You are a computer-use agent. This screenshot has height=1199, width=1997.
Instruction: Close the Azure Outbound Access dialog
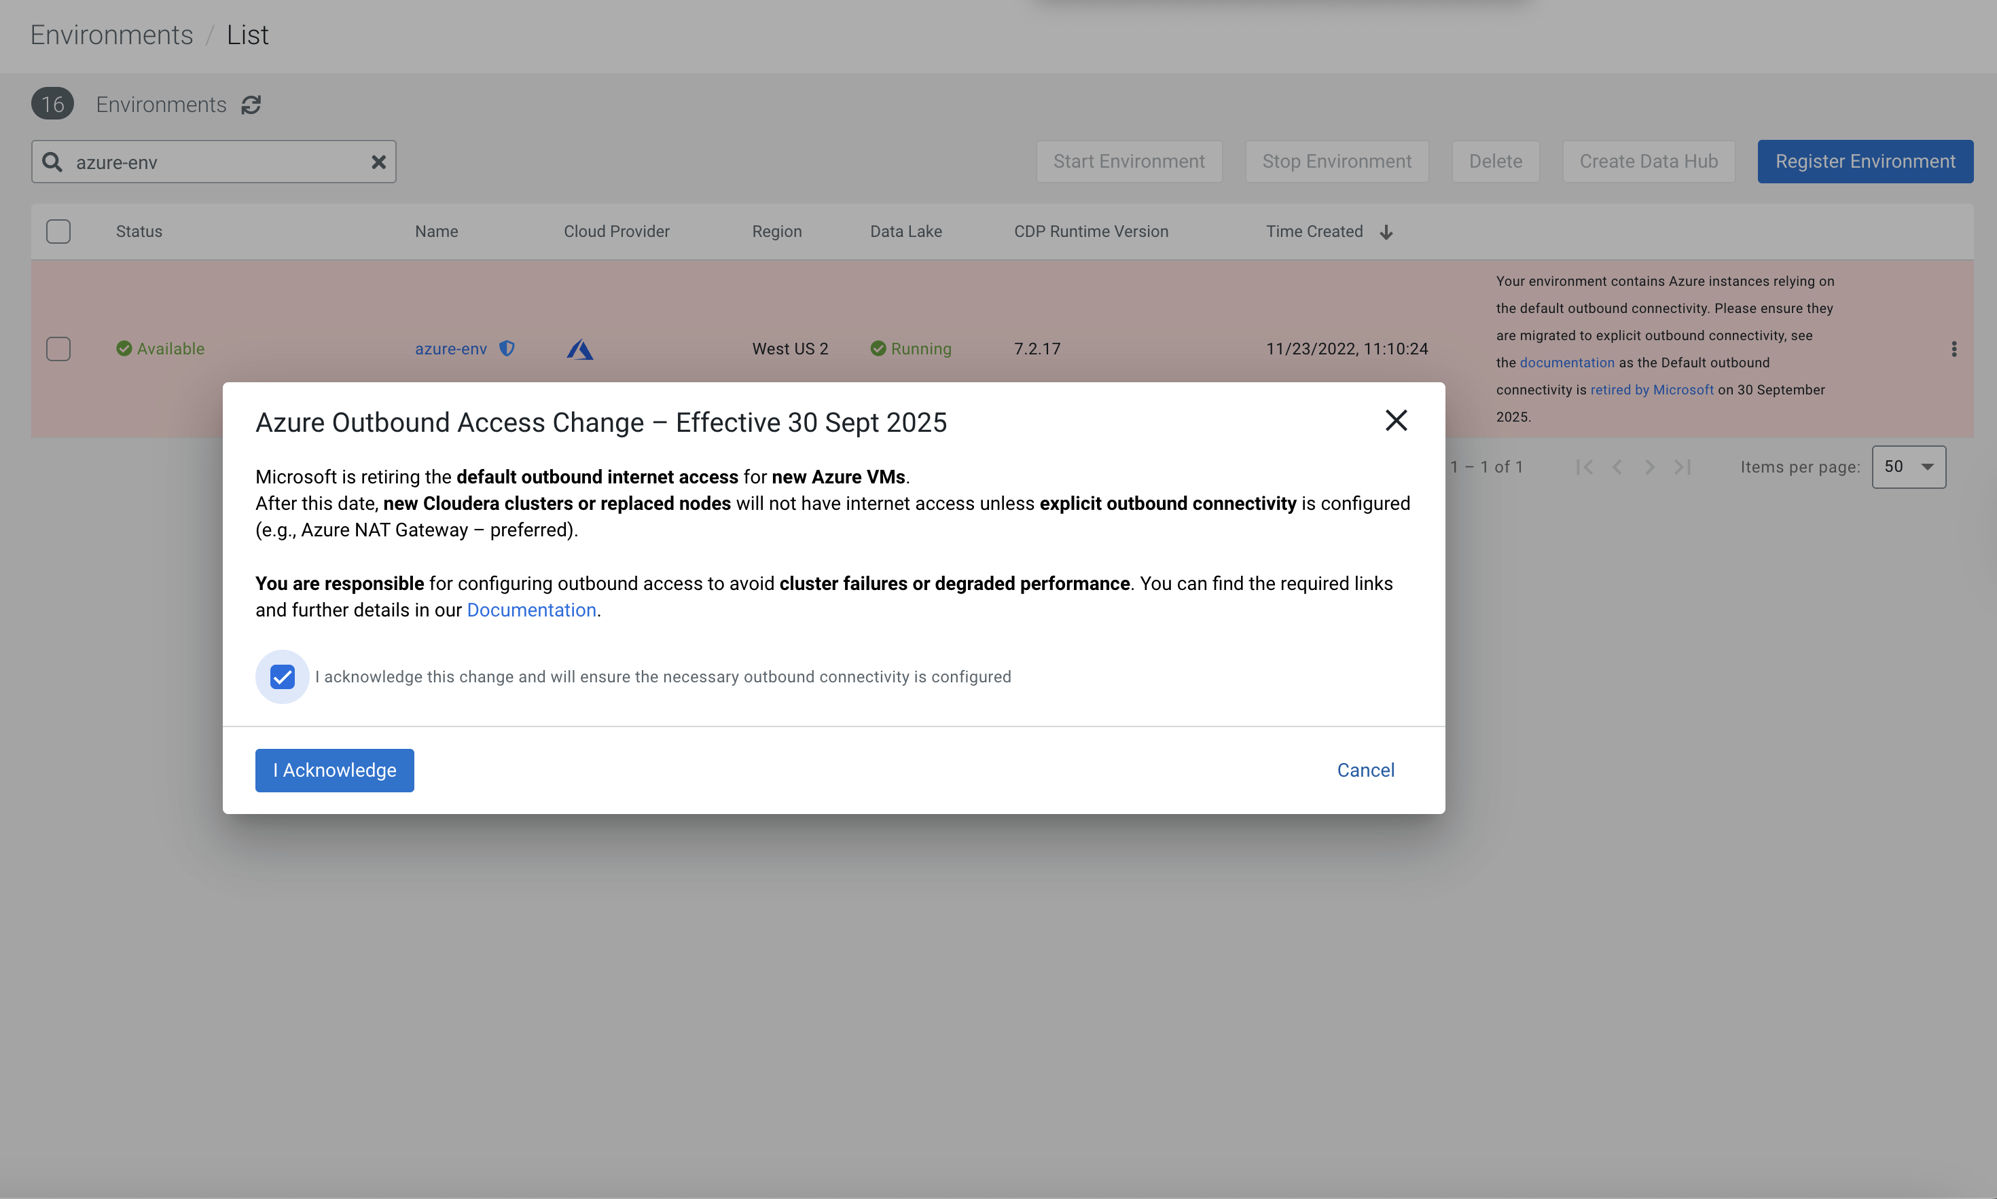1396,421
